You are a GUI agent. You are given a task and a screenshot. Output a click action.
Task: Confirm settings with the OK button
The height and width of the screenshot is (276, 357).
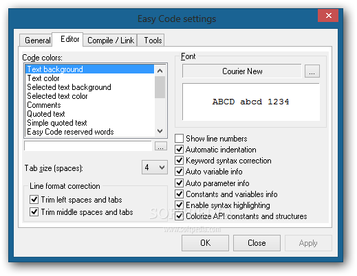click(205, 243)
